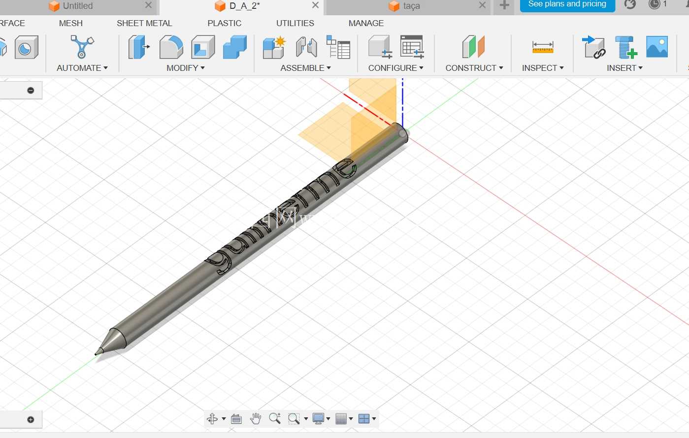Open a new design tab with plus
The image size is (689, 438).
[x=504, y=5]
